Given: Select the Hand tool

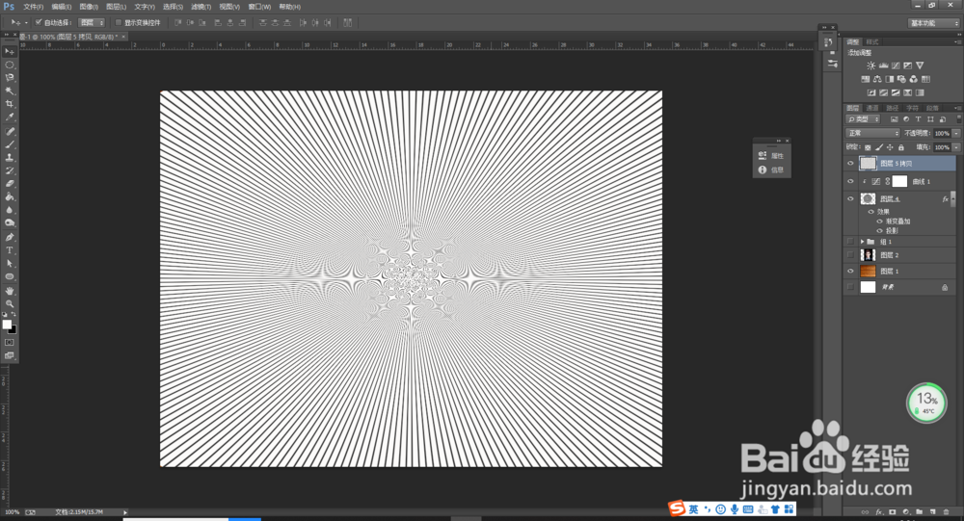Looking at the screenshot, I should pyautogui.click(x=10, y=291).
